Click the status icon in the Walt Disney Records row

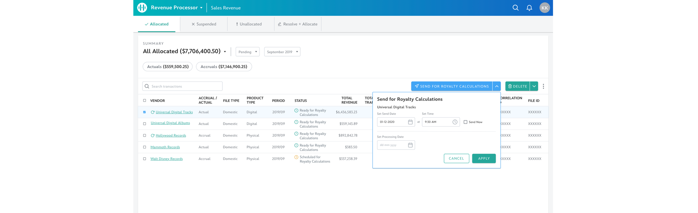296,157
